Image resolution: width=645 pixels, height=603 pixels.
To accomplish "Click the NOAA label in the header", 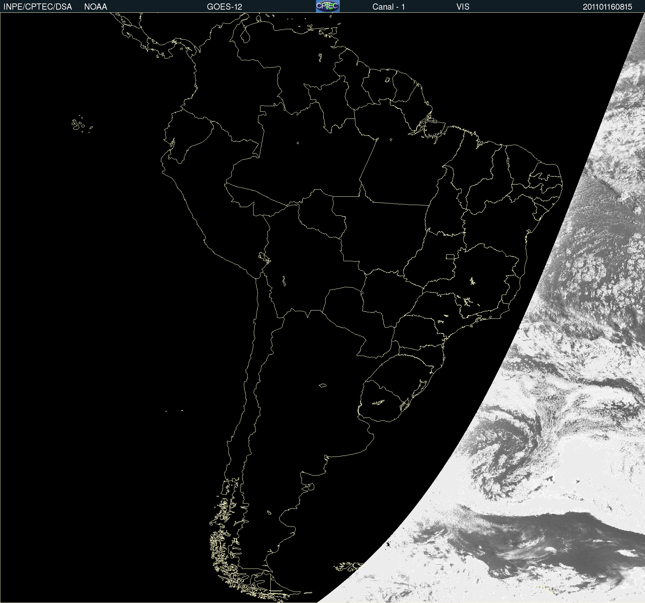I will point(96,7).
